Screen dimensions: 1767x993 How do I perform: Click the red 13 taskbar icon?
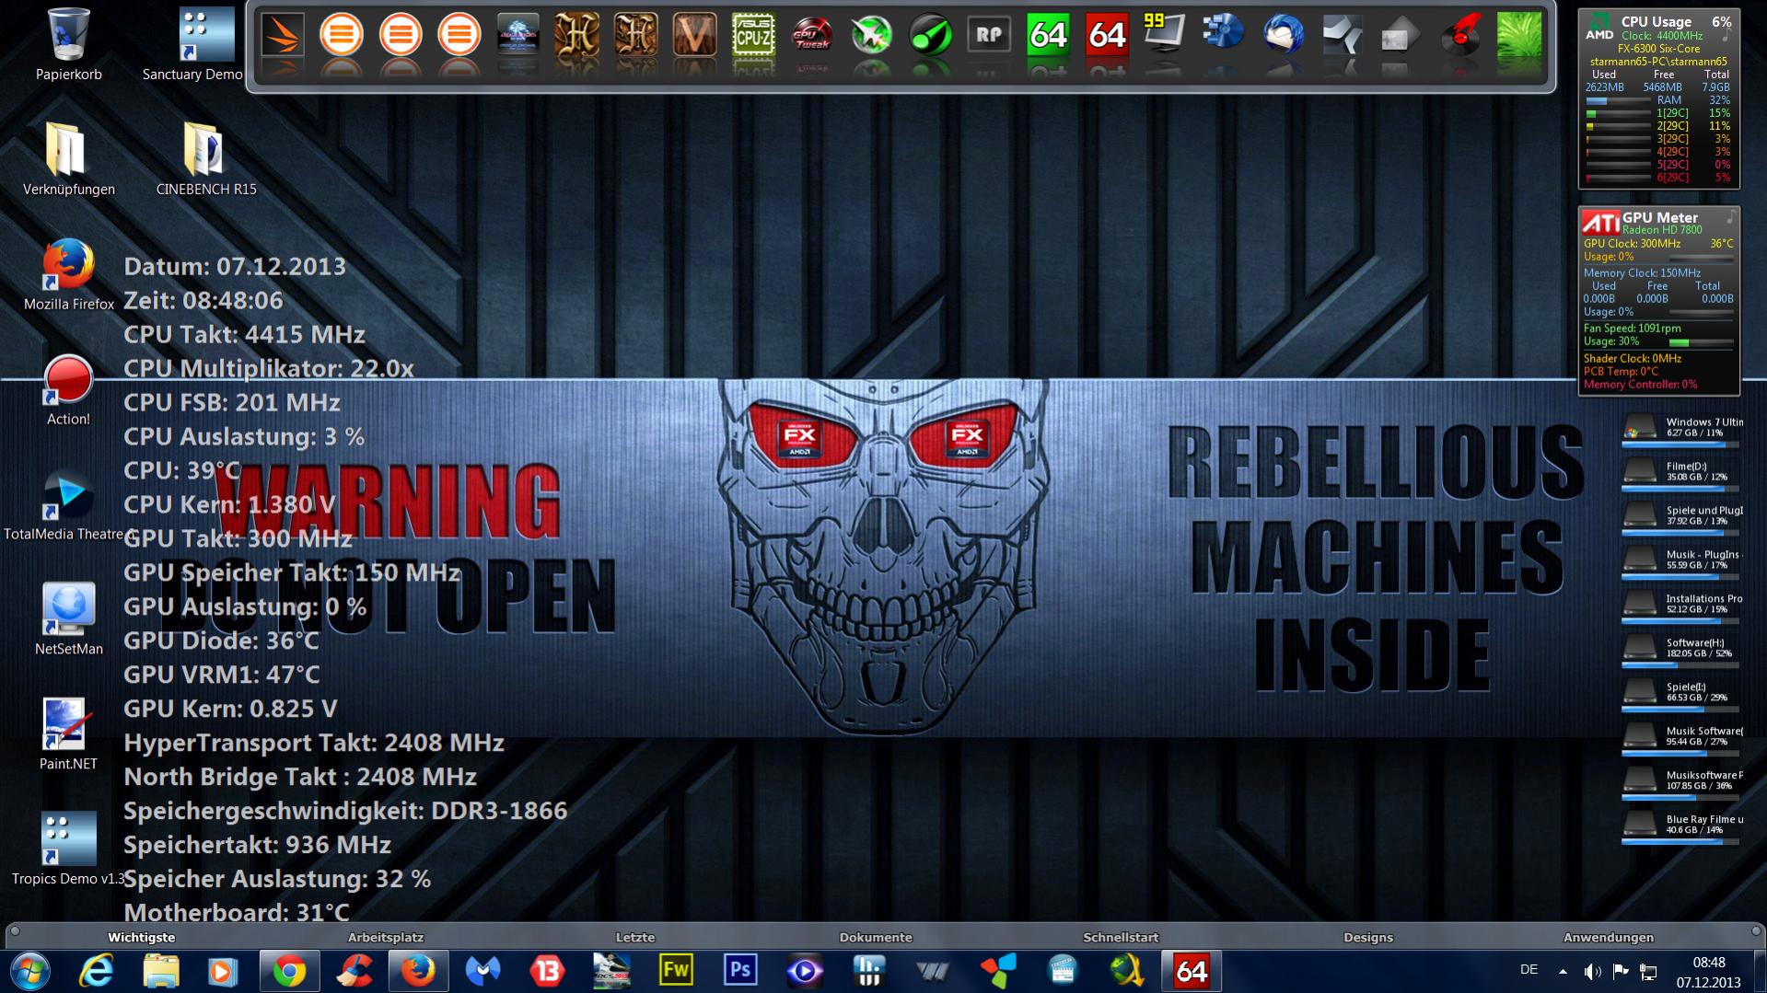[547, 971]
